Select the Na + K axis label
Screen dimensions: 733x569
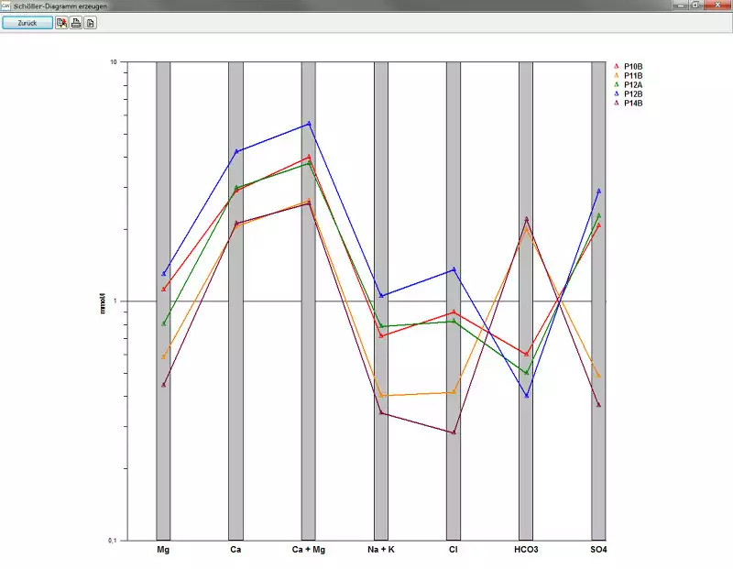pyautogui.click(x=380, y=550)
